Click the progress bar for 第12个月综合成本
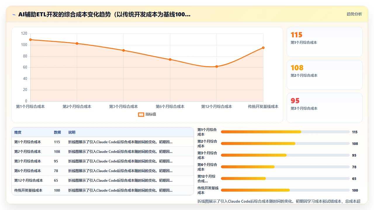The width and height of the screenshot is (374, 210). [285, 178]
